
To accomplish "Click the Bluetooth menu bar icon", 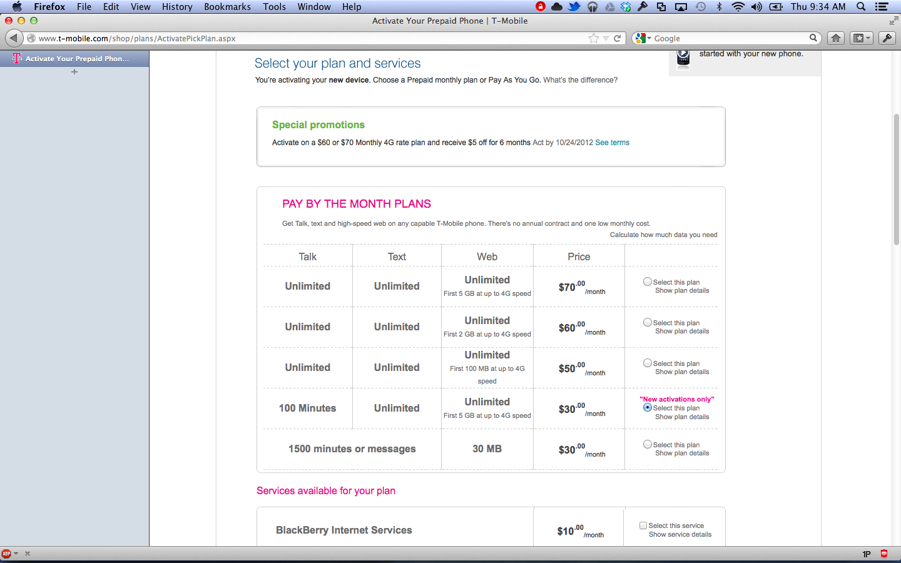I will (720, 7).
